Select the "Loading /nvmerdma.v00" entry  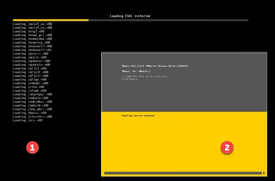point(32,39)
